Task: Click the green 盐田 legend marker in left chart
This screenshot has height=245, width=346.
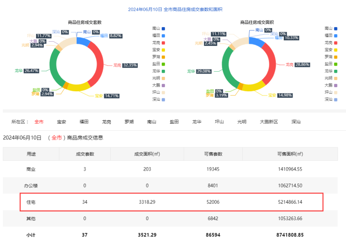Action: click(x=163, y=64)
